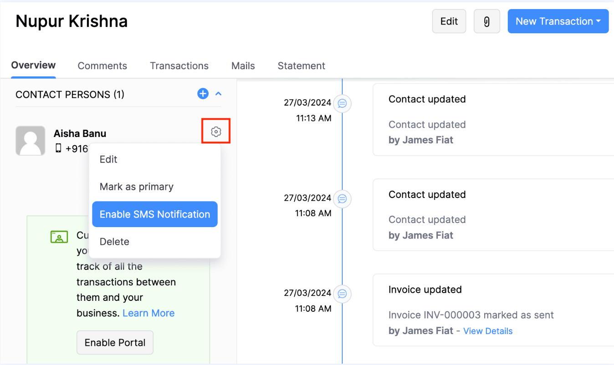This screenshot has width=614, height=365.
Task: Enable SMS Notification for Aisha Banu
Action: [x=154, y=214]
